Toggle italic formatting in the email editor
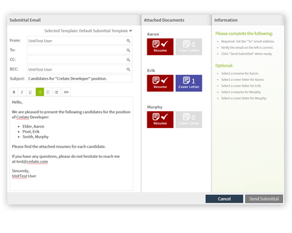 (x=22, y=92)
